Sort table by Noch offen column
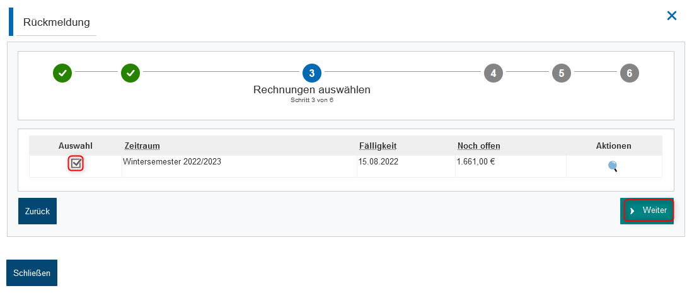The width and height of the screenshot is (687, 293). (478, 146)
